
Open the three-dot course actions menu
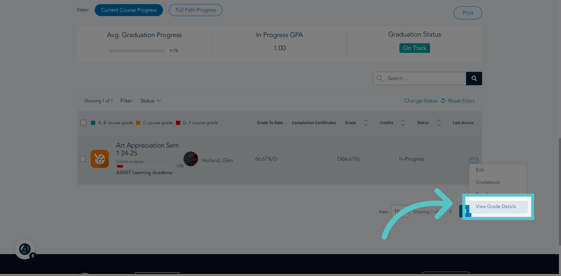coord(474,160)
